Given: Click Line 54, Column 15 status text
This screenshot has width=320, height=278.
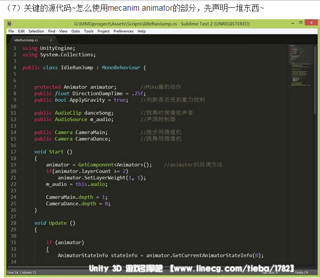Looking at the screenshot, I should [x=21, y=272].
